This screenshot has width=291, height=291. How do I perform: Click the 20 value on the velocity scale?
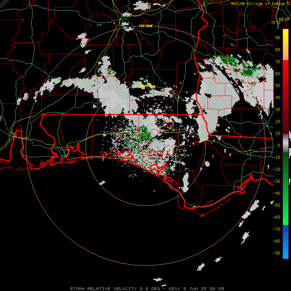pos(278,122)
